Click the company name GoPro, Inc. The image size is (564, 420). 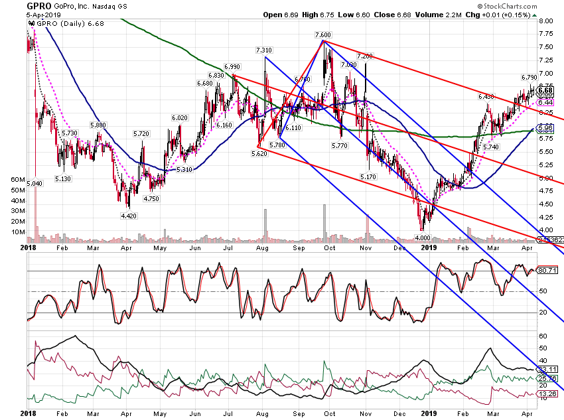[x=70, y=7]
